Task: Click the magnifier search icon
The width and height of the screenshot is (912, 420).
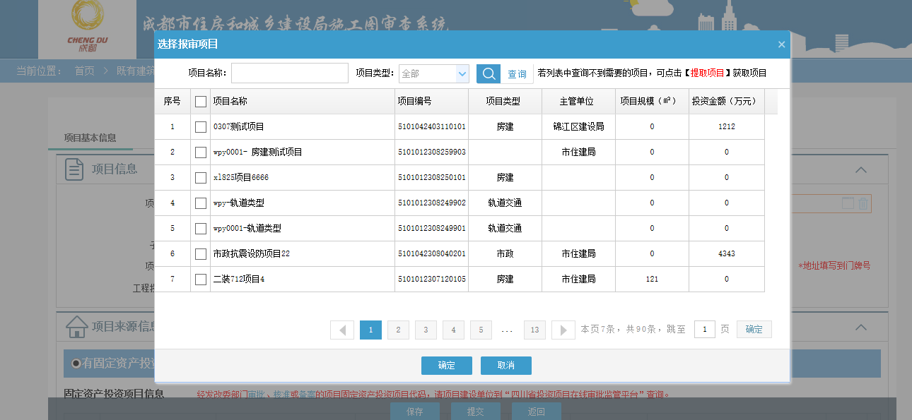Action: (x=488, y=73)
